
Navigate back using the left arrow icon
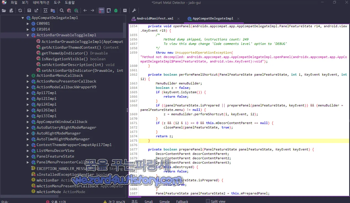[85, 10]
